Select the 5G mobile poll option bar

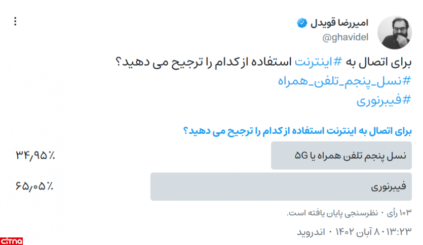point(341,156)
